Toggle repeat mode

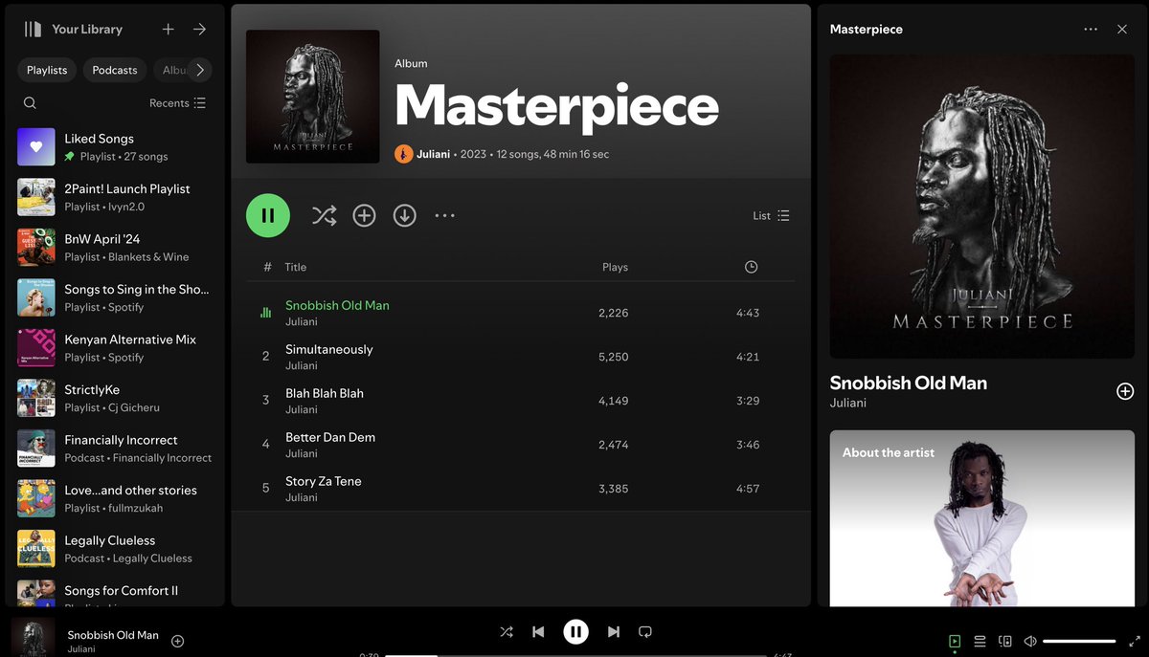point(644,631)
